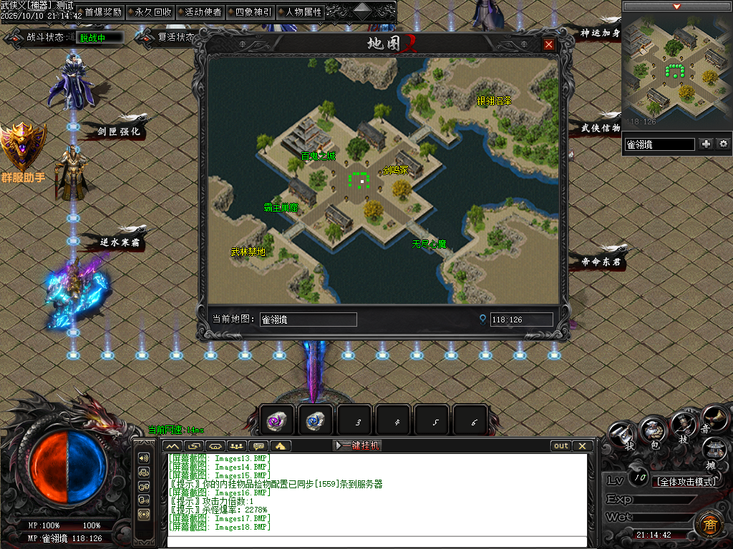Image resolution: width=733 pixels, height=549 pixels.
Task: Open the stall (摊) icon
Action: [712, 450]
